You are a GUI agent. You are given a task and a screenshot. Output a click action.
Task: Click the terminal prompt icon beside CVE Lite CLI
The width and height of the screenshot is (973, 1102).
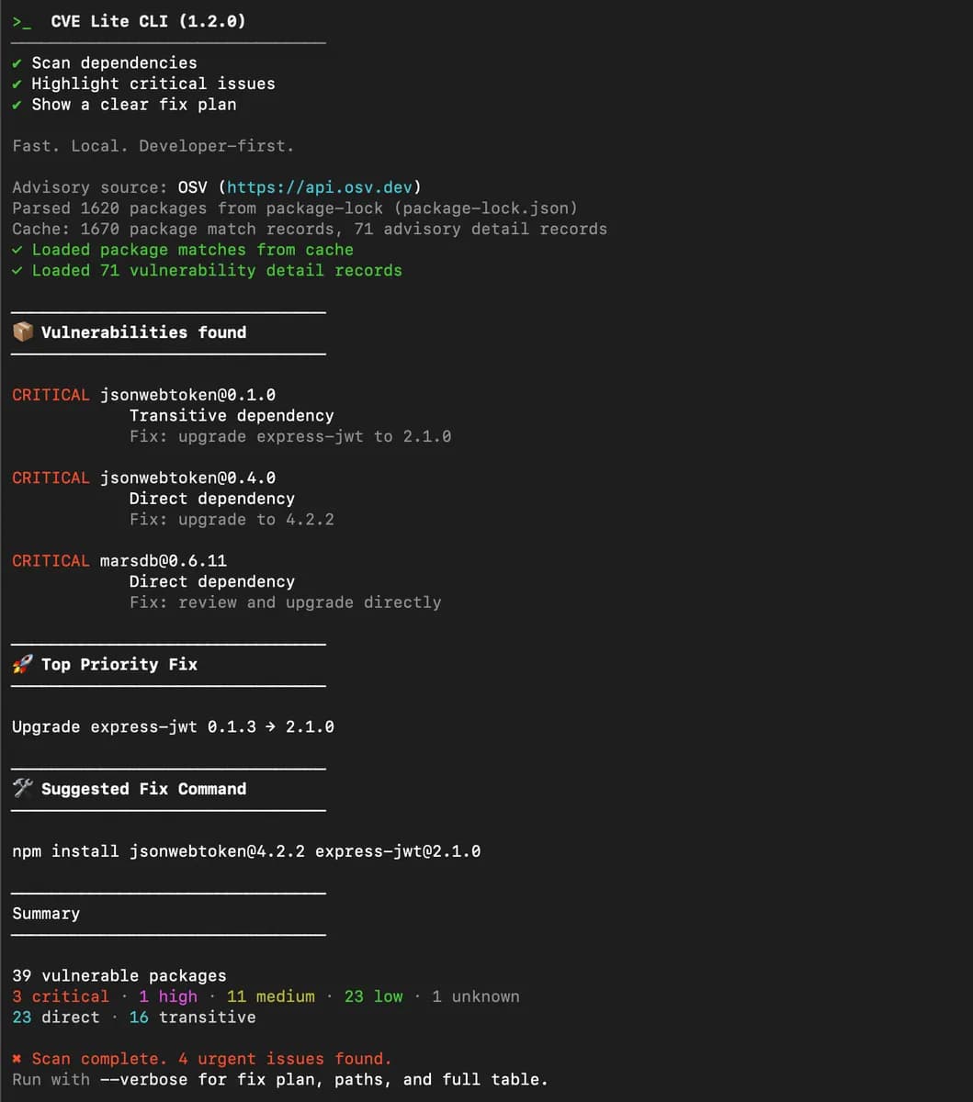(22, 21)
